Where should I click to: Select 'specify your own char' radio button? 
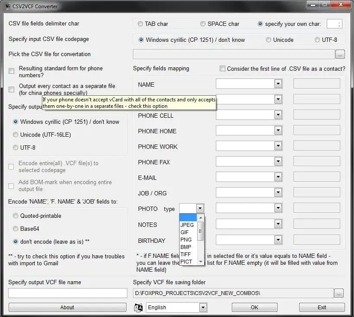coord(260,24)
